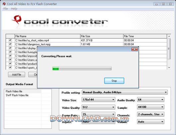Select Flash Video file output format
The height and width of the screenshot is (135, 176).
(x=14, y=92)
